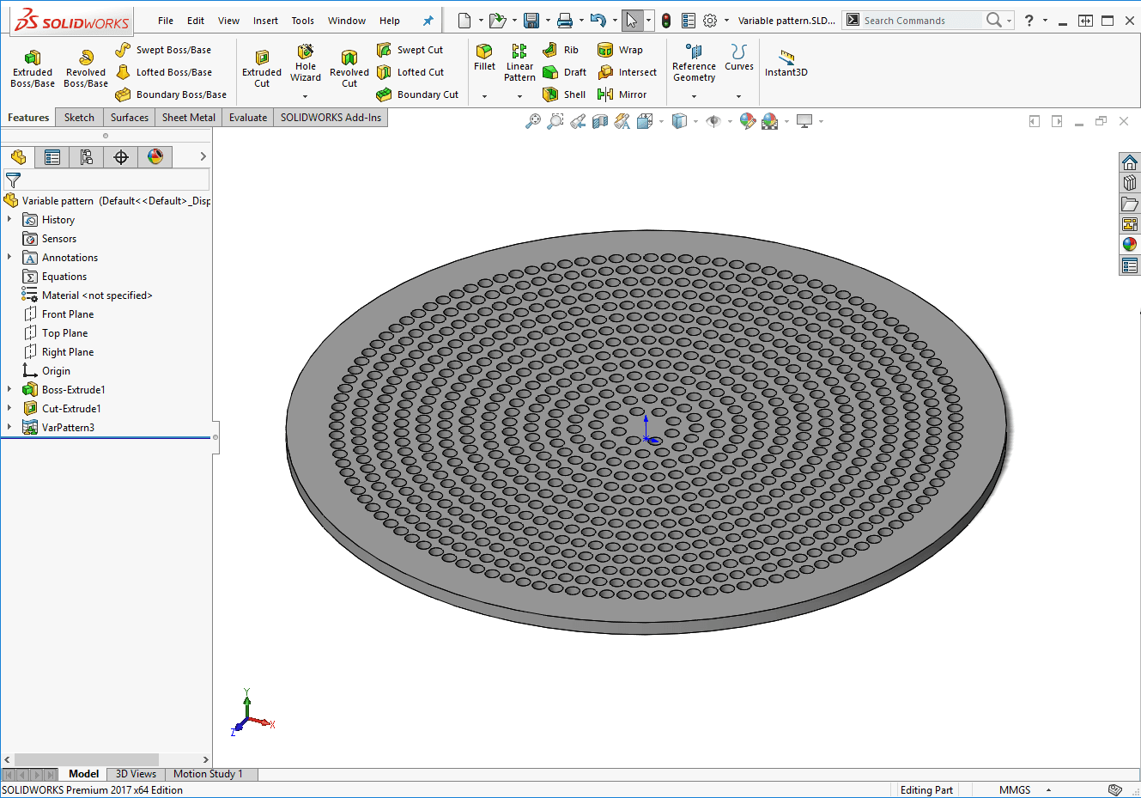This screenshot has width=1141, height=798.
Task: Click the Zoom to Fit icon
Action: (533, 121)
